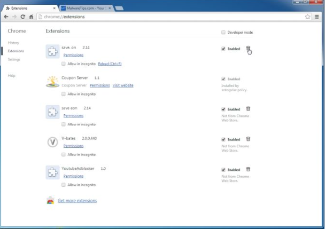The height and width of the screenshot is (229, 325).
Task: Click the Get more extensions link
Action: click(77, 201)
